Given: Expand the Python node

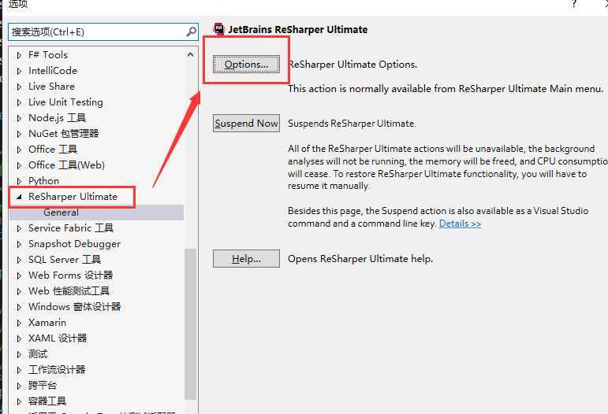Looking at the screenshot, I should pos(19,181).
